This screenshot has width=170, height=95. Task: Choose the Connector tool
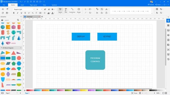[72, 11]
